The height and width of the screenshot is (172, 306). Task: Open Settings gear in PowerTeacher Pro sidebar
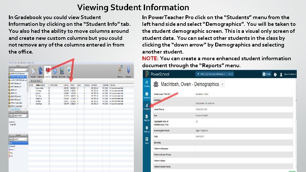tap(147, 129)
